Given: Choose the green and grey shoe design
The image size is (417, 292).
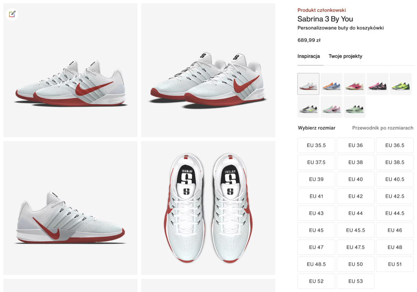Looking at the screenshot, I should (x=355, y=107).
